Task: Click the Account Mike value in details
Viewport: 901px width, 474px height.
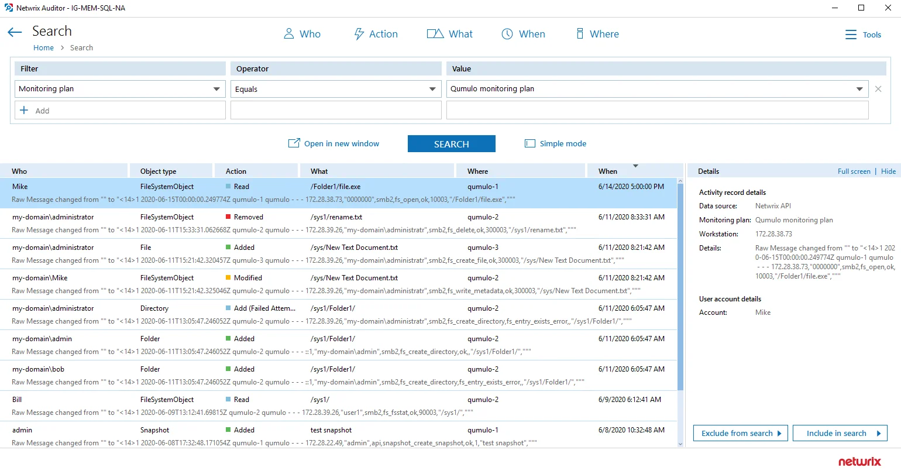Action: point(763,312)
